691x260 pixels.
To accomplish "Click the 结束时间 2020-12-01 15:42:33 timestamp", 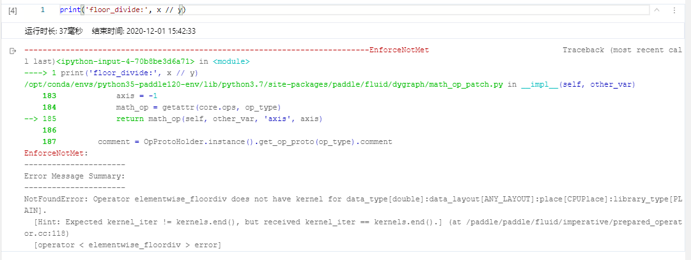I will click(144, 31).
